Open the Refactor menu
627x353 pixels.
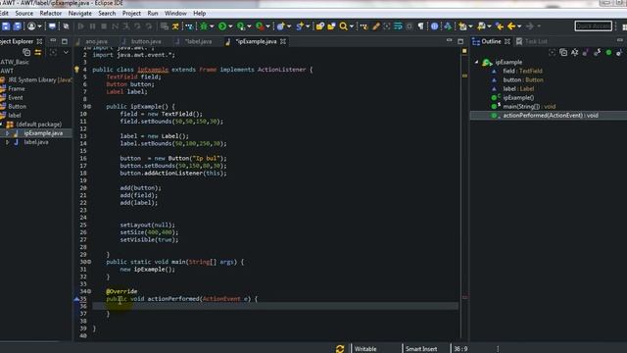tap(50, 13)
